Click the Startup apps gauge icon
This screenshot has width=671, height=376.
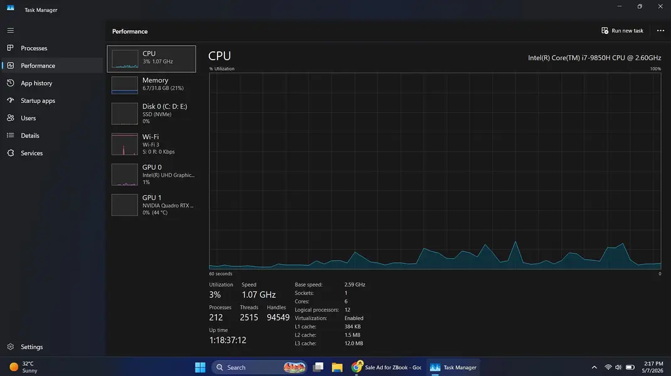10,100
